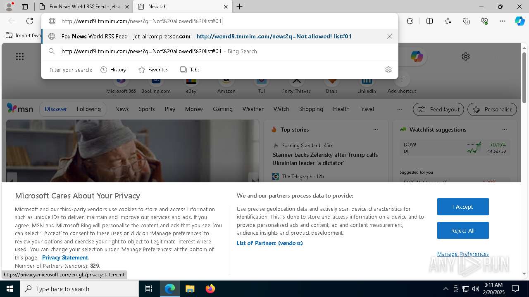Select the Bing Search suggestion row
529x297 pixels.
point(219,51)
